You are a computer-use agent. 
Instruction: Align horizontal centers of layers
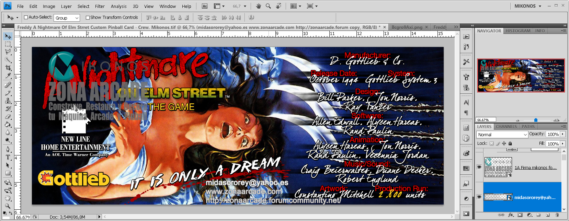(x=180, y=18)
